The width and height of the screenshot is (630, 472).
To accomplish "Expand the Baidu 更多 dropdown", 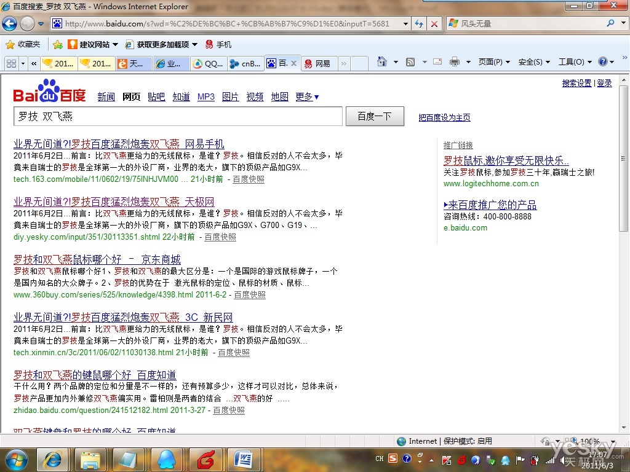I will pyautogui.click(x=307, y=96).
